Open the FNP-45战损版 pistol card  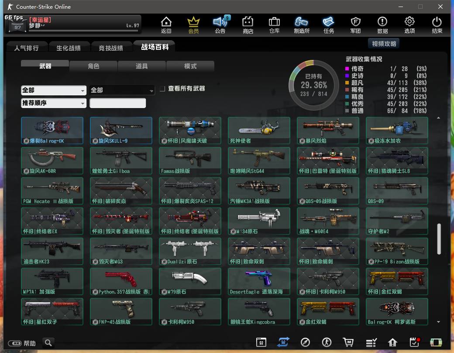[121, 311]
